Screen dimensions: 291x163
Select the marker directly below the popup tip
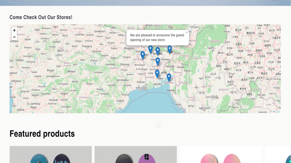157,51
